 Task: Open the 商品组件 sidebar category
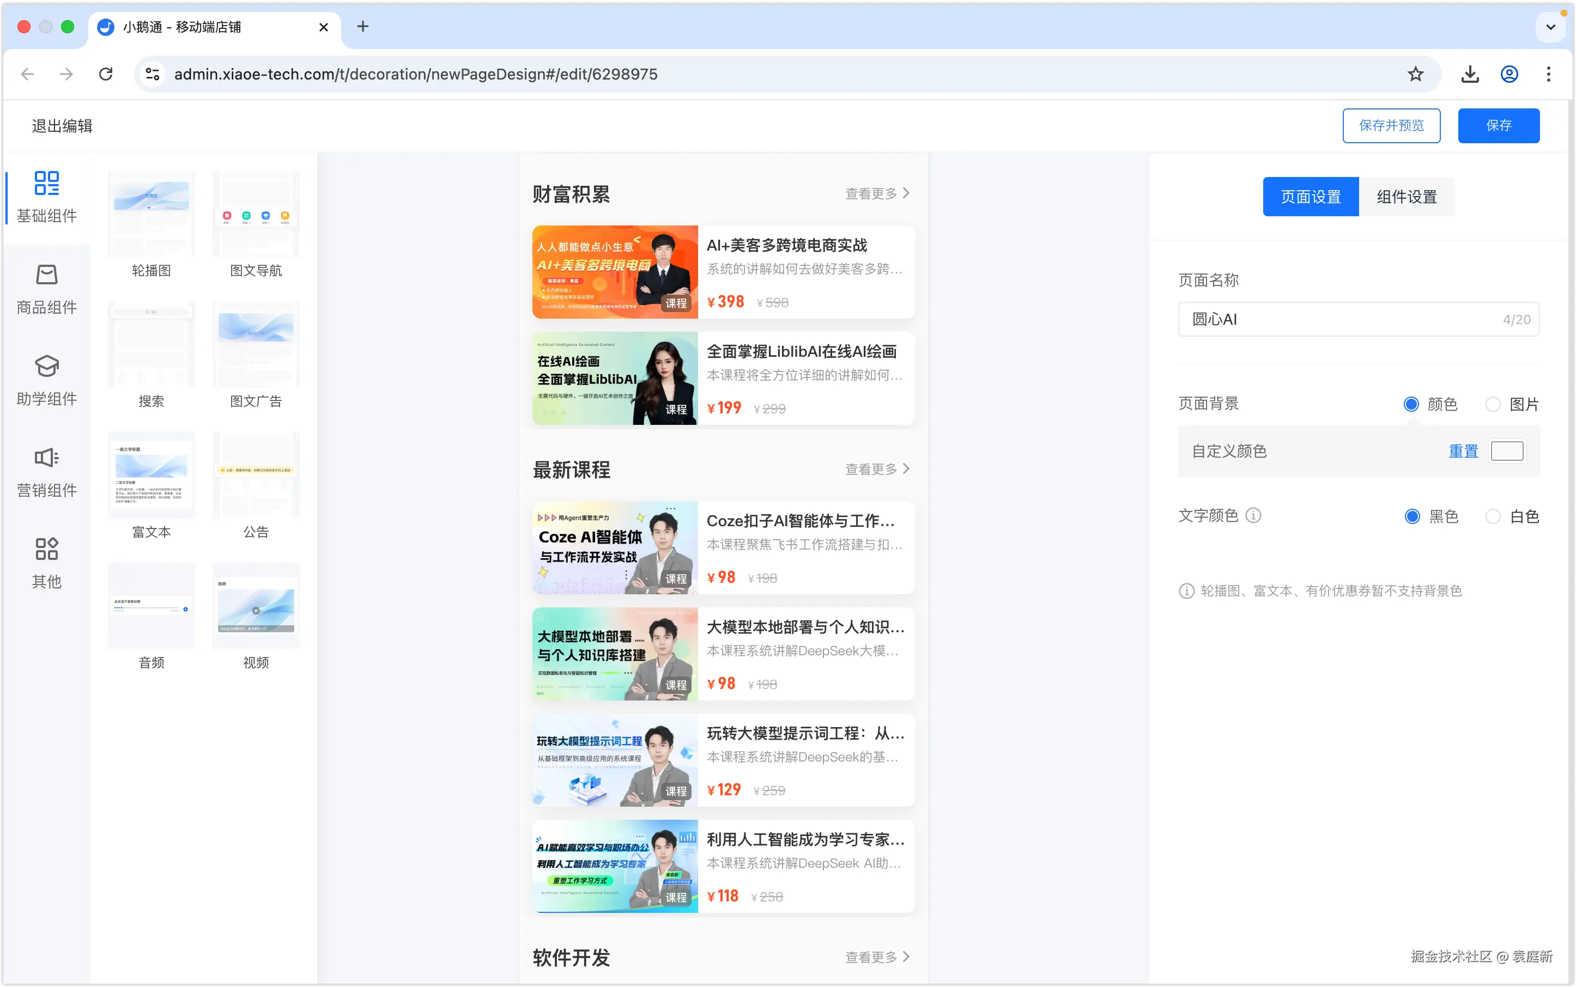tap(46, 289)
